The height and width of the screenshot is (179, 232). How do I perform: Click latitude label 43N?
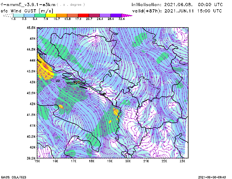click(32, 82)
